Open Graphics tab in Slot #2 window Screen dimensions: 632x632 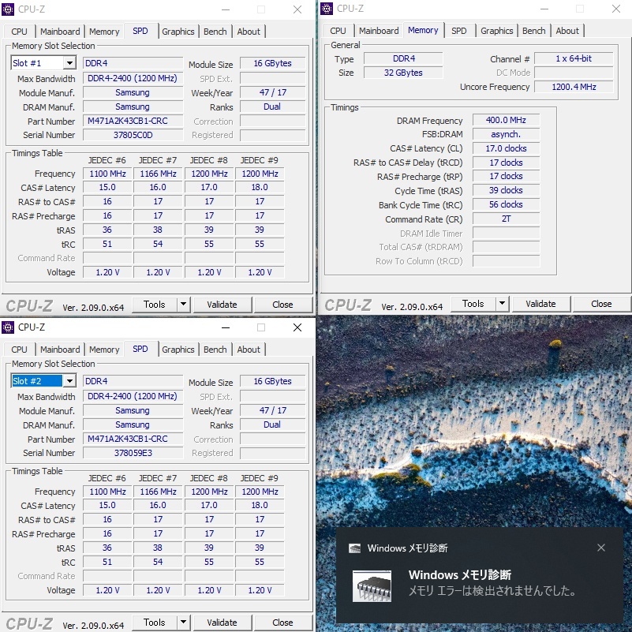click(x=178, y=350)
